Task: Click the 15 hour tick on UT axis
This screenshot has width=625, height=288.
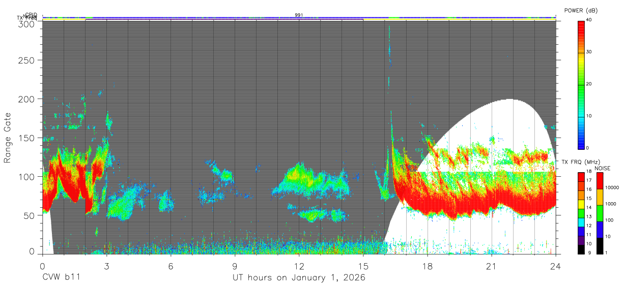Action: (x=363, y=266)
